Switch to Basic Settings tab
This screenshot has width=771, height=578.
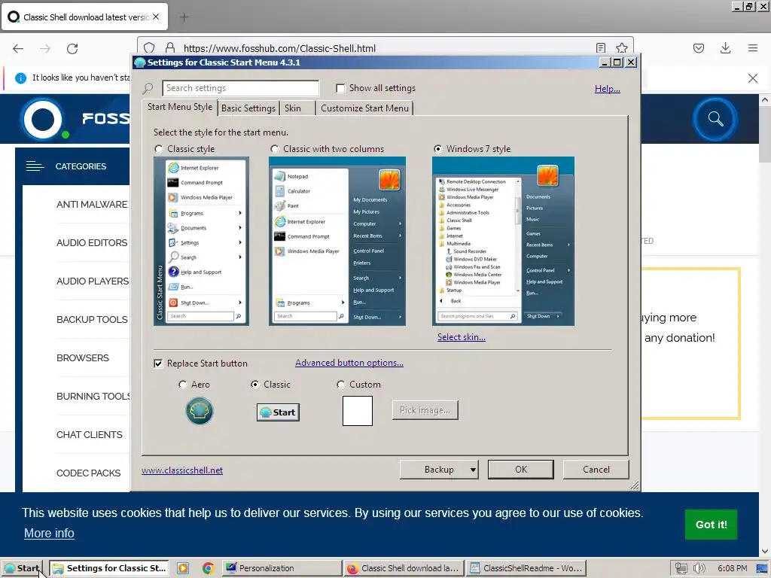coord(248,108)
